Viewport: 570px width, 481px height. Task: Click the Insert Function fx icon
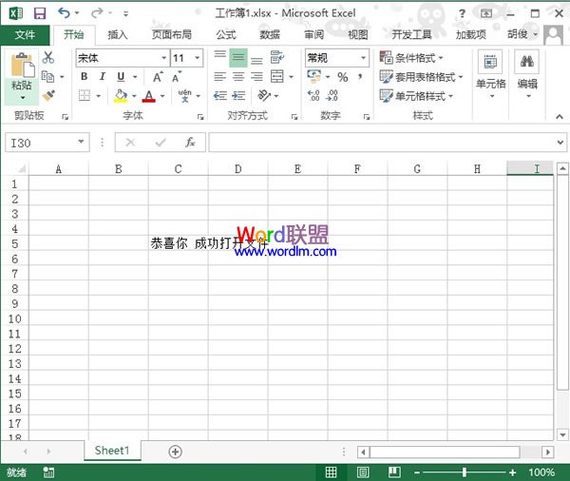[190, 142]
